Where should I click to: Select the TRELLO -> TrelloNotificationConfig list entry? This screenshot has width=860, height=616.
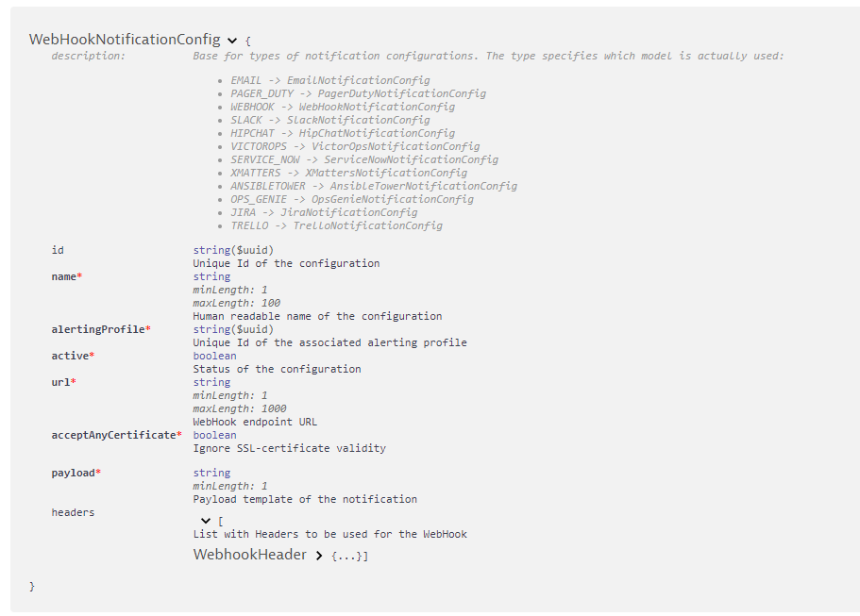tap(336, 225)
